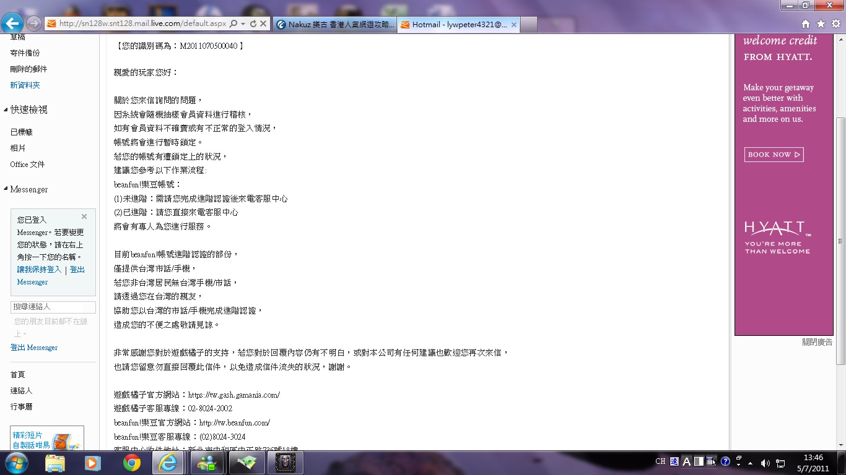Show hidden tray icons arrow
Viewport: 846px width, 475px height.
coord(751,463)
